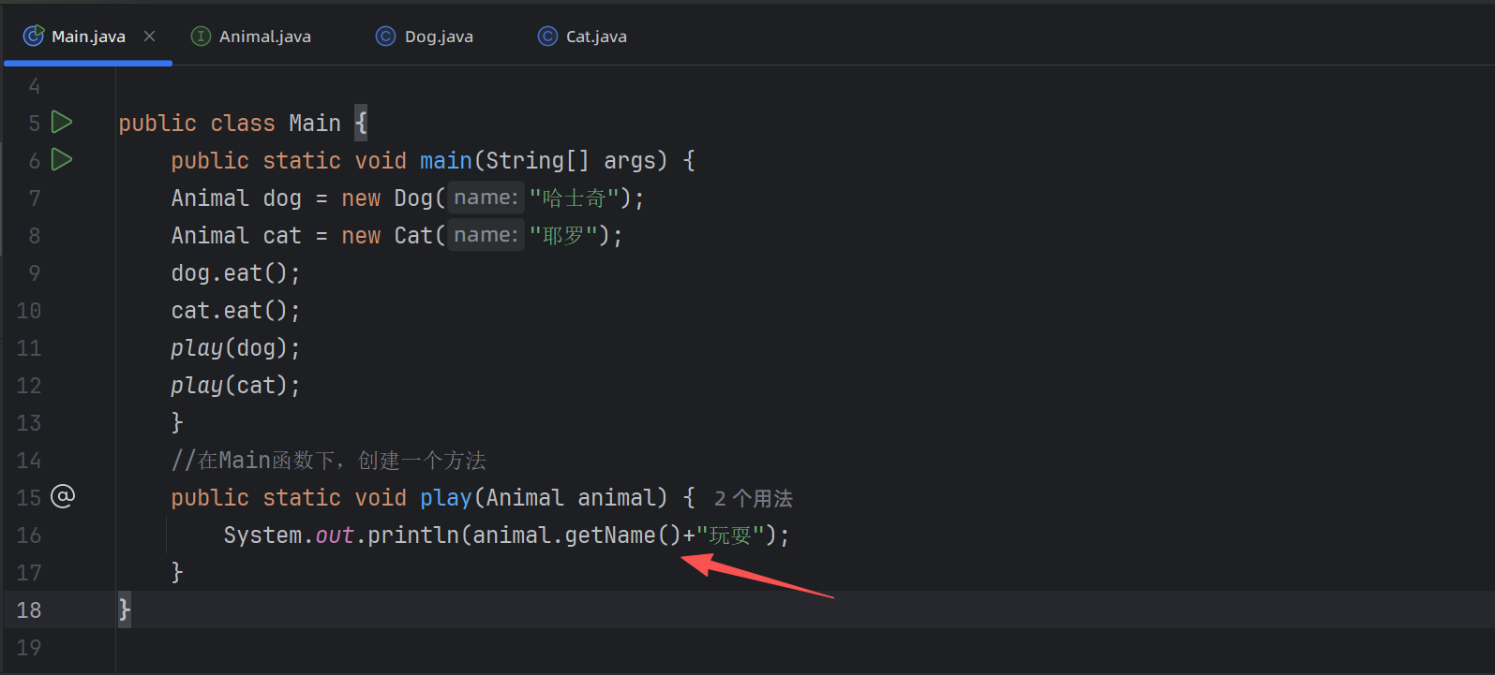Click the Animal.java interface icon
The width and height of the screenshot is (1495, 675).
[x=201, y=37]
